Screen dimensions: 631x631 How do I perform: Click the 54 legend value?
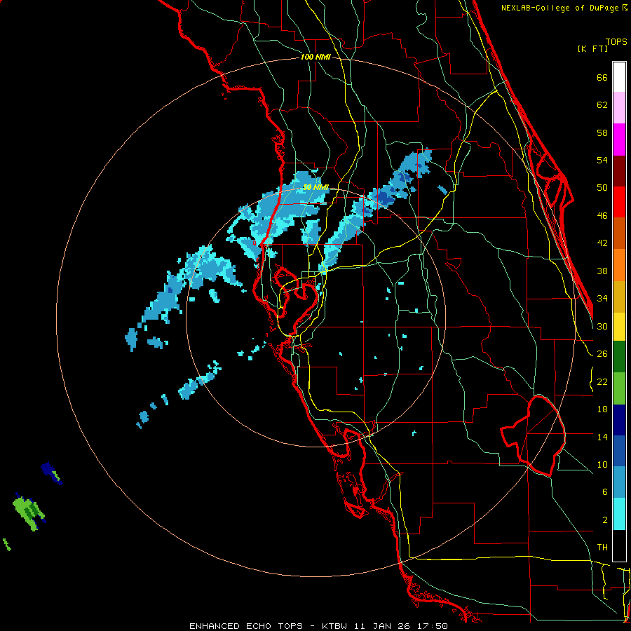602,160
